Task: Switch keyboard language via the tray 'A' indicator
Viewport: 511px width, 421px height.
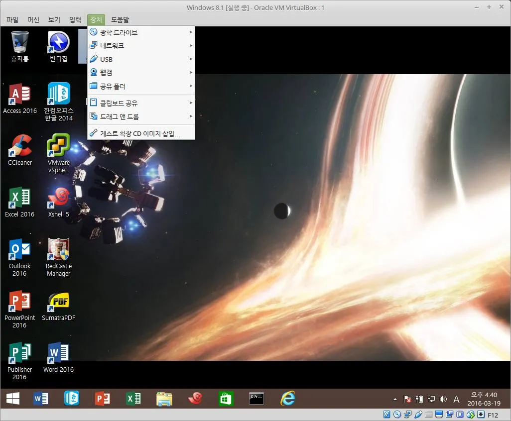Action: tap(456, 399)
